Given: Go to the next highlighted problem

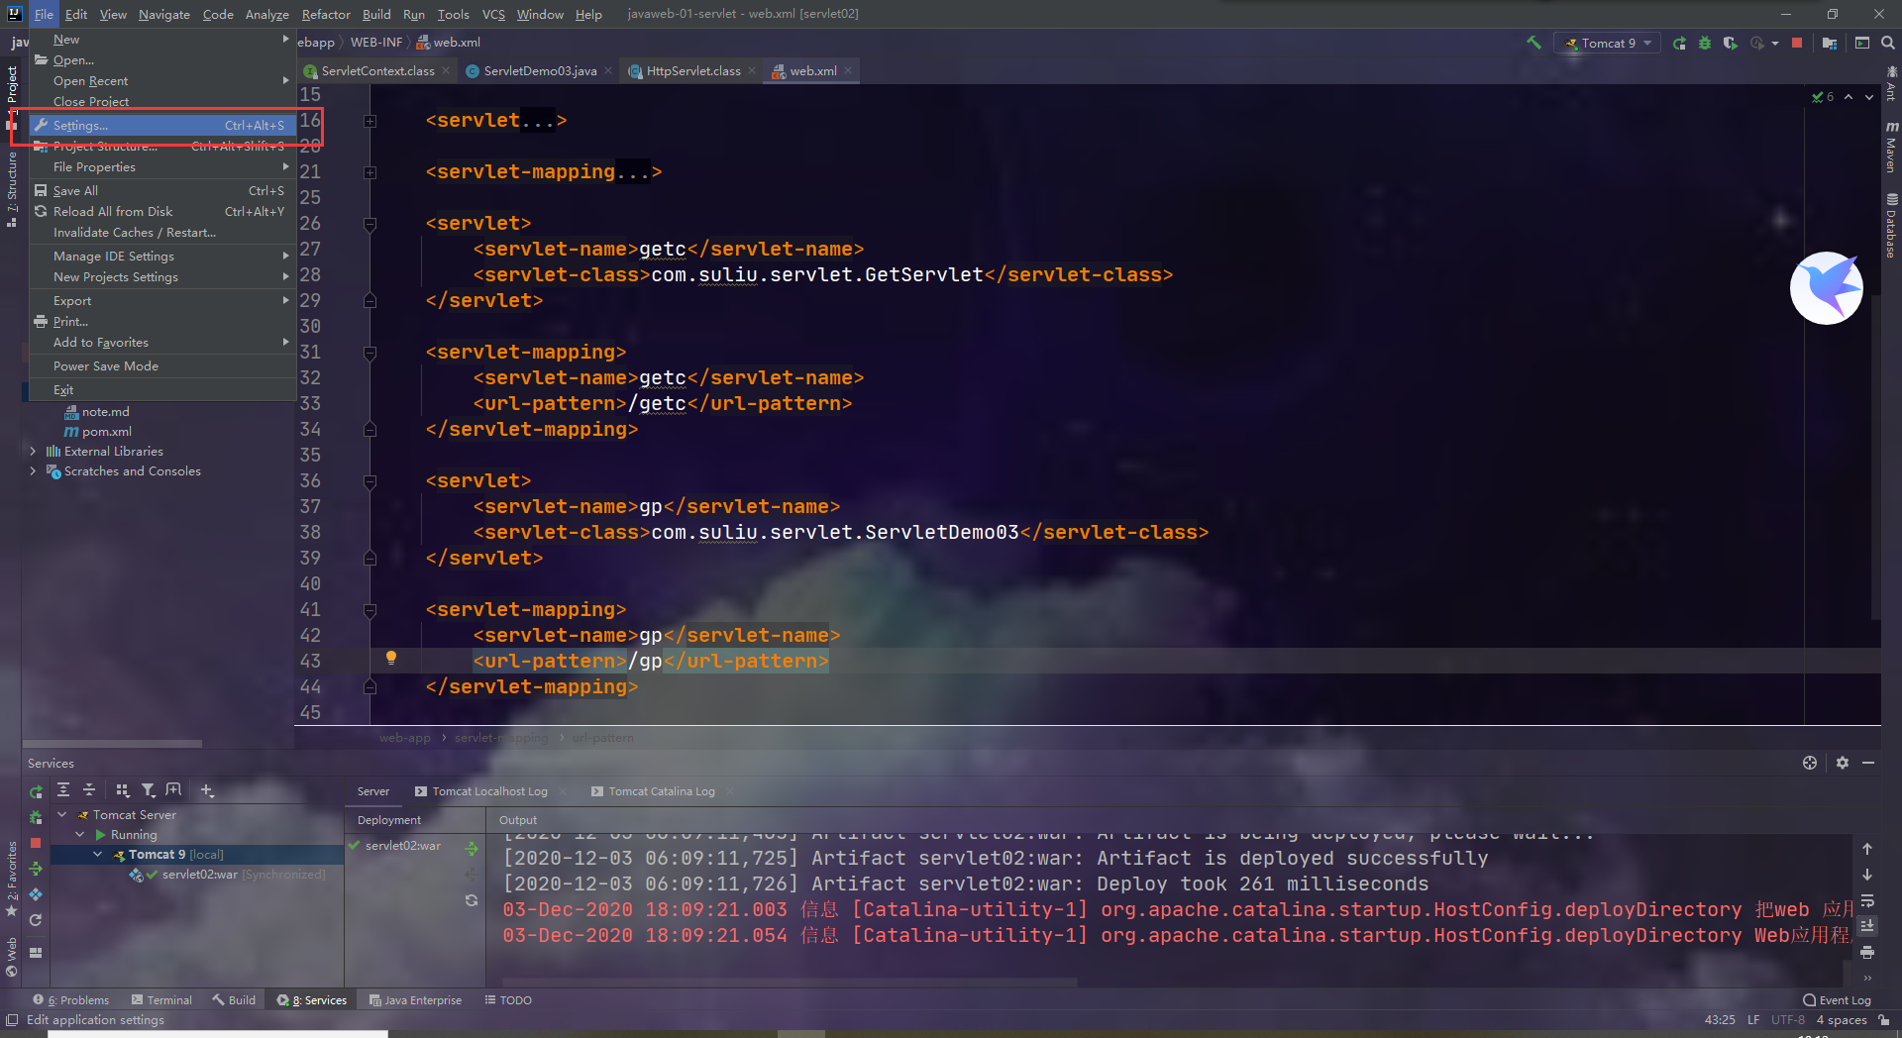Looking at the screenshot, I should 1869,97.
